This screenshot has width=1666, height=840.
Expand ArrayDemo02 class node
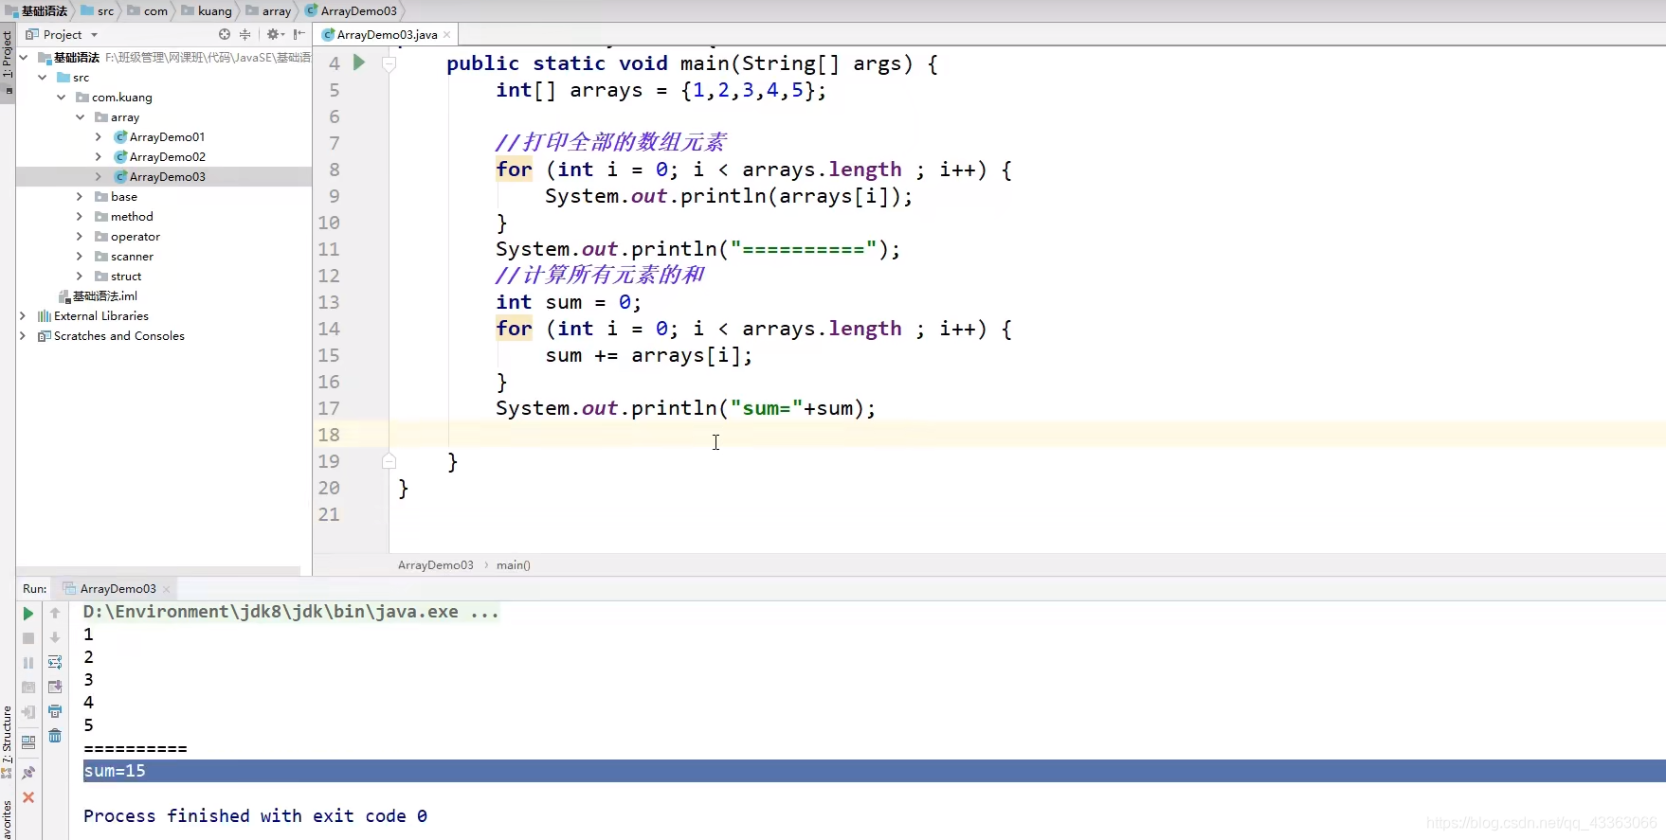99,156
